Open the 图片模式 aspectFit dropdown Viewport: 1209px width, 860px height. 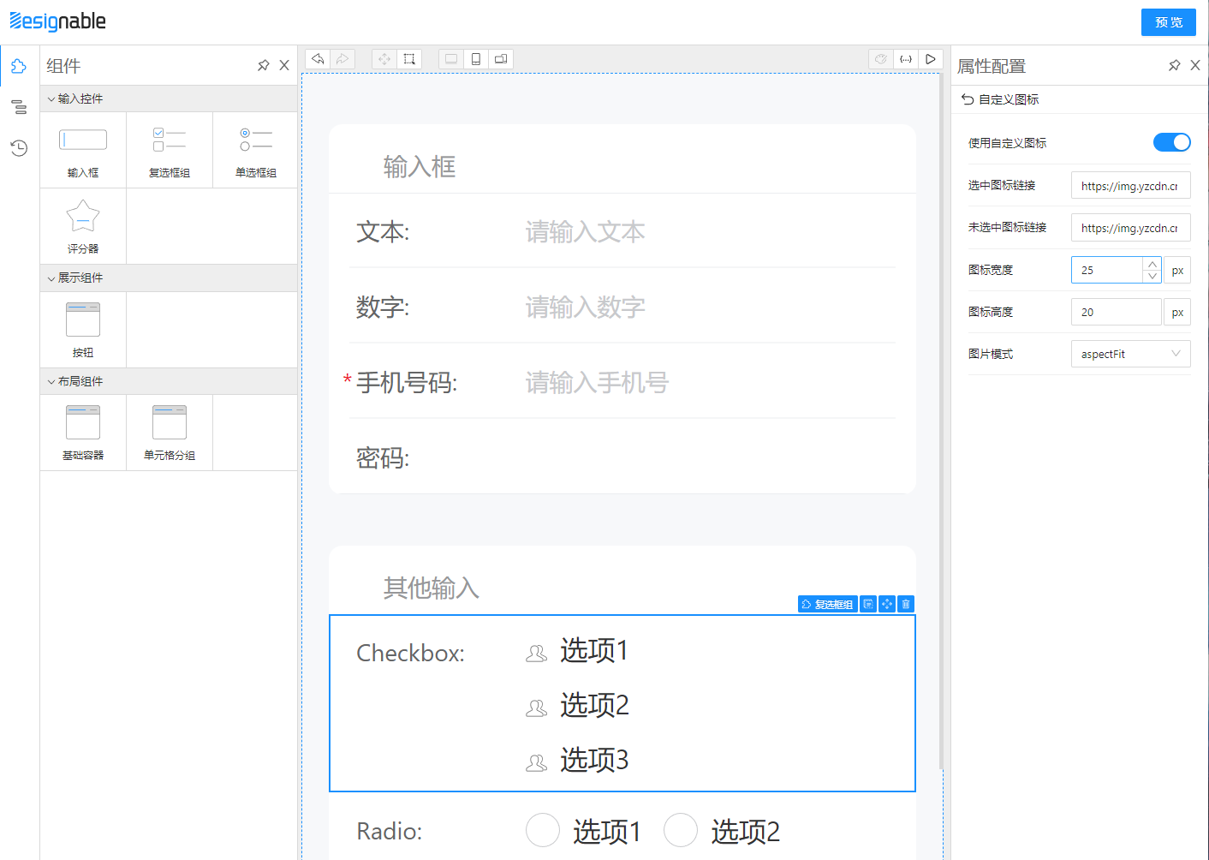coord(1130,353)
